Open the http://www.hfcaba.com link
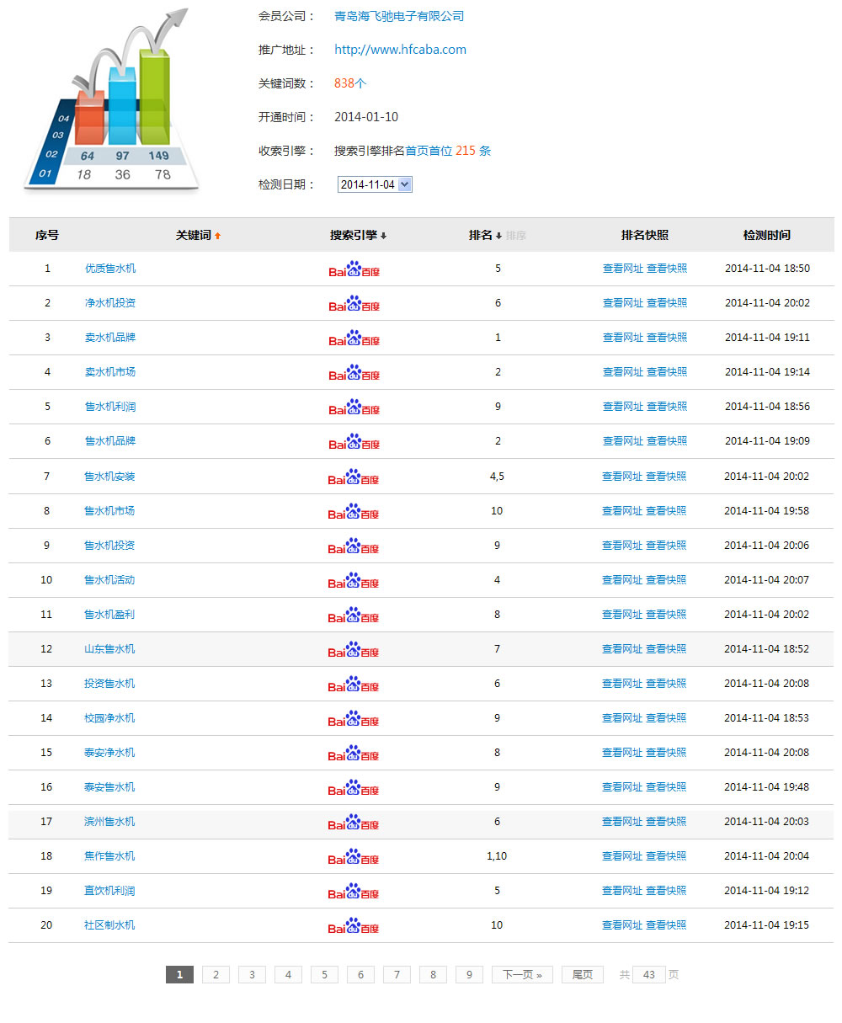842x1023 pixels. [x=400, y=50]
